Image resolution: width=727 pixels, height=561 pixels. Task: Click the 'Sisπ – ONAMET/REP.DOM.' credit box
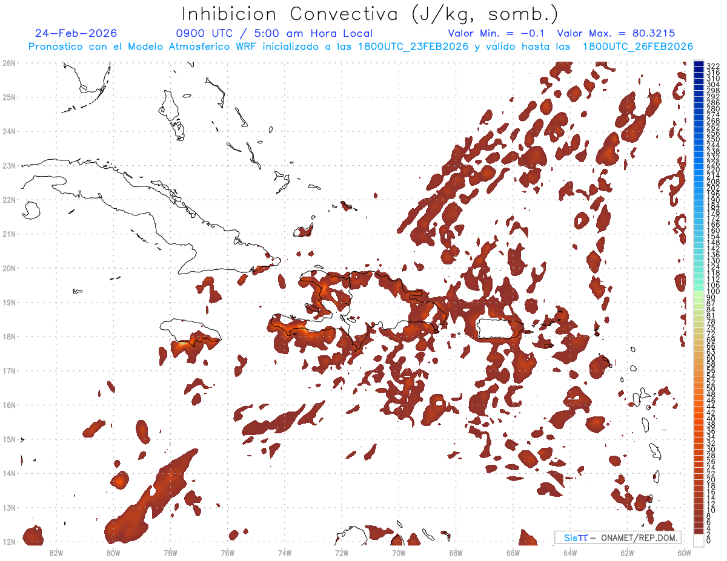(619, 537)
